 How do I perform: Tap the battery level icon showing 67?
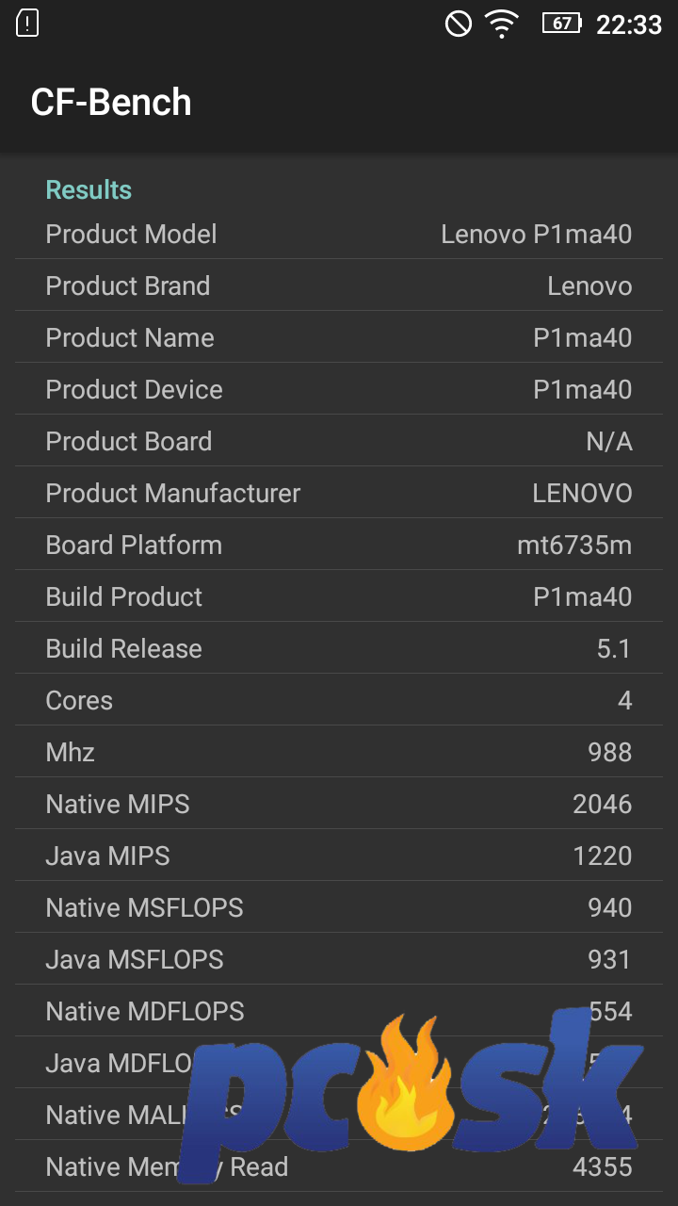(562, 24)
